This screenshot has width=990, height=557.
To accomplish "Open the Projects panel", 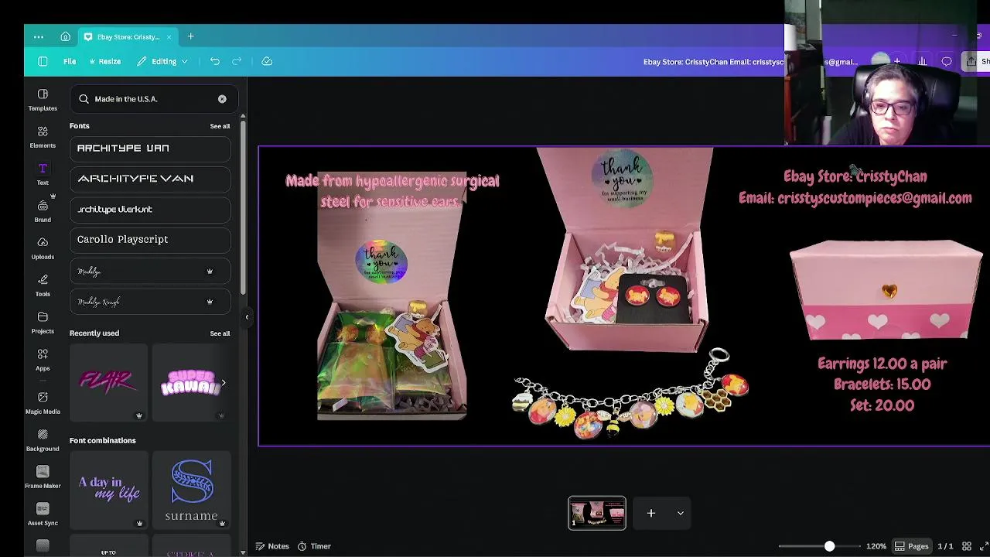I will [x=43, y=323].
